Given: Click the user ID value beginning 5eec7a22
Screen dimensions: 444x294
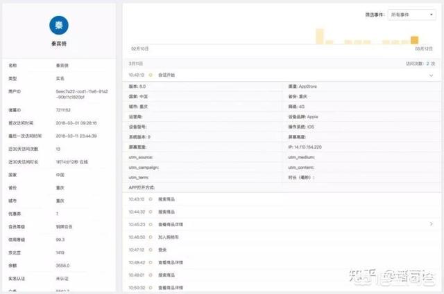Looking at the screenshot, I should tap(82, 94).
